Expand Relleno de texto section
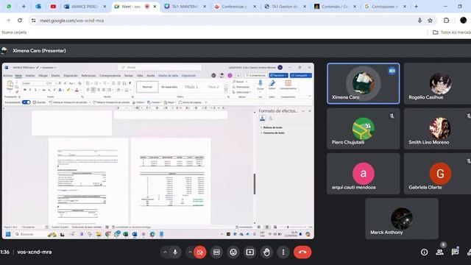 272,127
